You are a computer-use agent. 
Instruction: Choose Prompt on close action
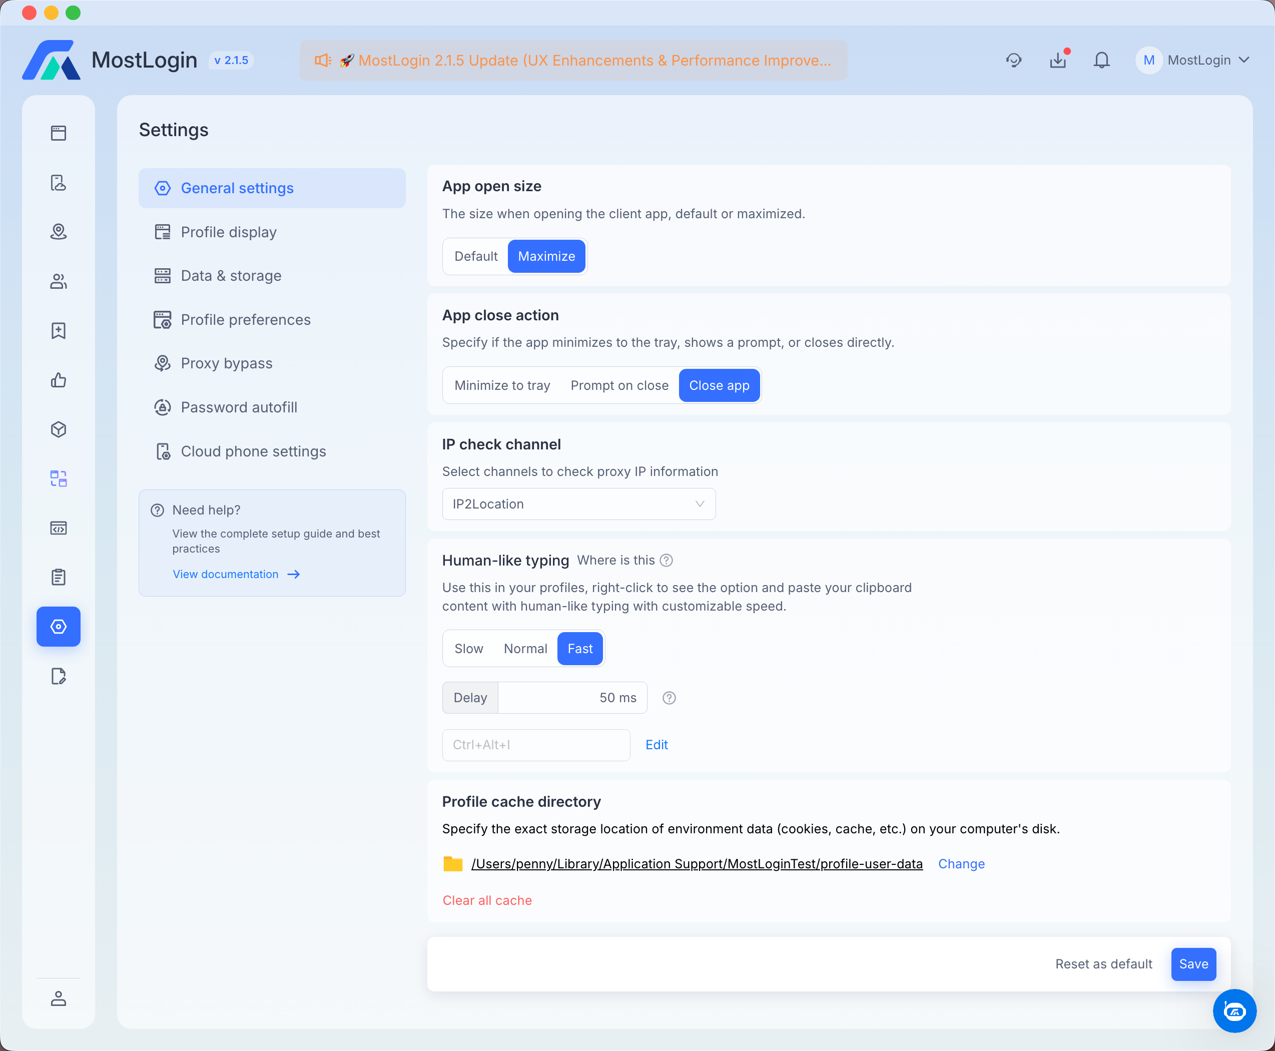pos(619,386)
